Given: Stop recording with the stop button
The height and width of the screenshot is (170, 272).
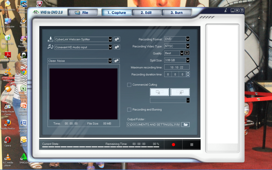Looking at the screenshot, I should 192,144.
